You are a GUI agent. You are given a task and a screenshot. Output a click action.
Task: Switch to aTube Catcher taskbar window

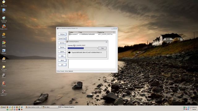[33, 107]
